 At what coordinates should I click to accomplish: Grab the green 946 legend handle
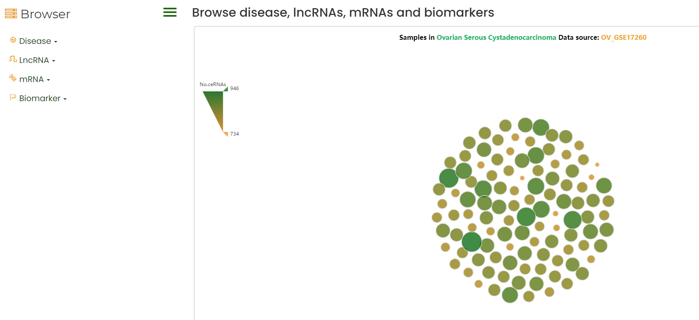(226, 89)
